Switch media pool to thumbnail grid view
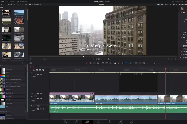Screen dimensions: 187x124 [11, 4]
